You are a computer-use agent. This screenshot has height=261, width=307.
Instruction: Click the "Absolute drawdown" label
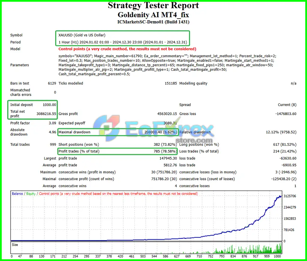click(19, 132)
